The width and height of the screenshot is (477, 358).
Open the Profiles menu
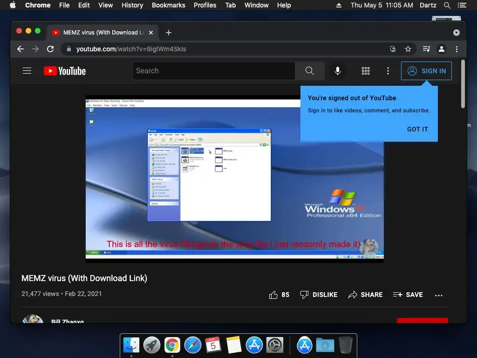click(x=205, y=5)
